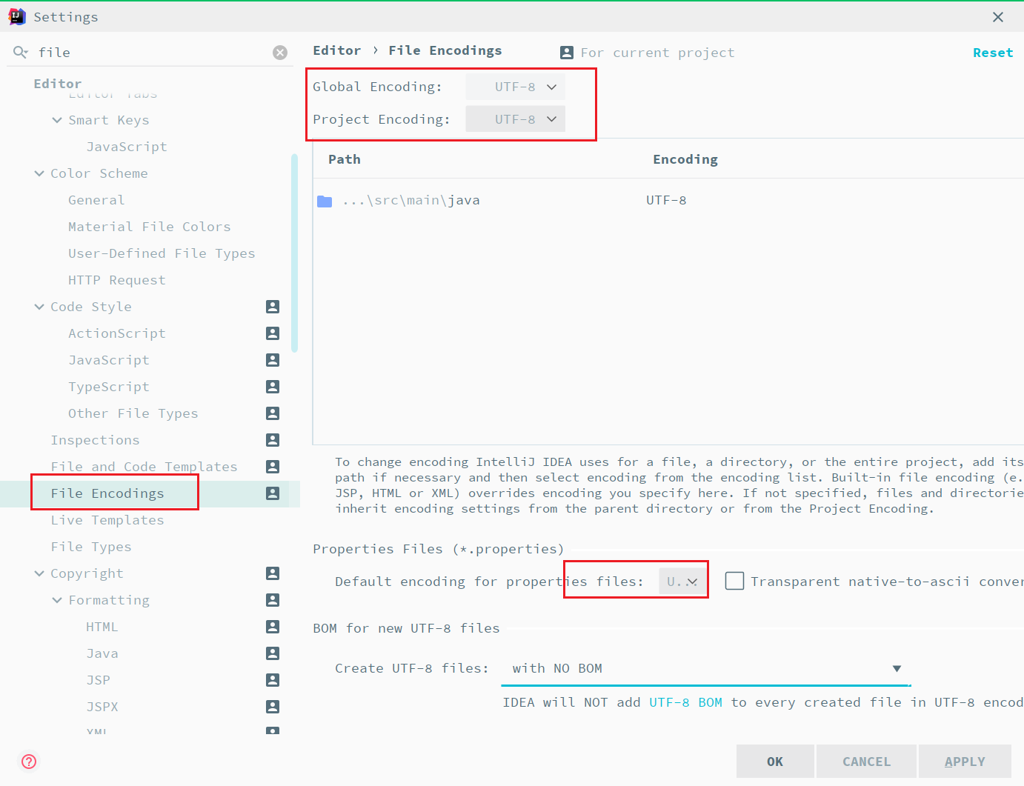Click project icon beside TypeScript
This screenshot has height=786, width=1024.
273,387
